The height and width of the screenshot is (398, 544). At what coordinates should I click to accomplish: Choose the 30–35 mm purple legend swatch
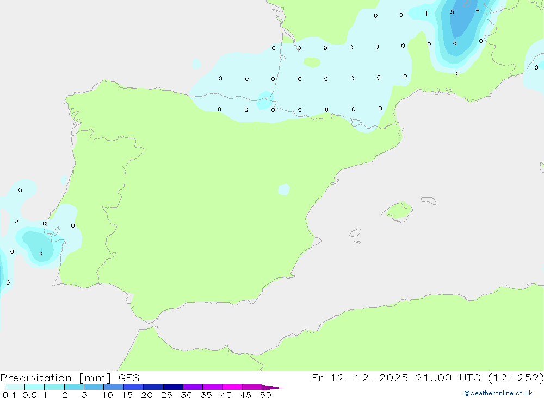click(193, 387)
